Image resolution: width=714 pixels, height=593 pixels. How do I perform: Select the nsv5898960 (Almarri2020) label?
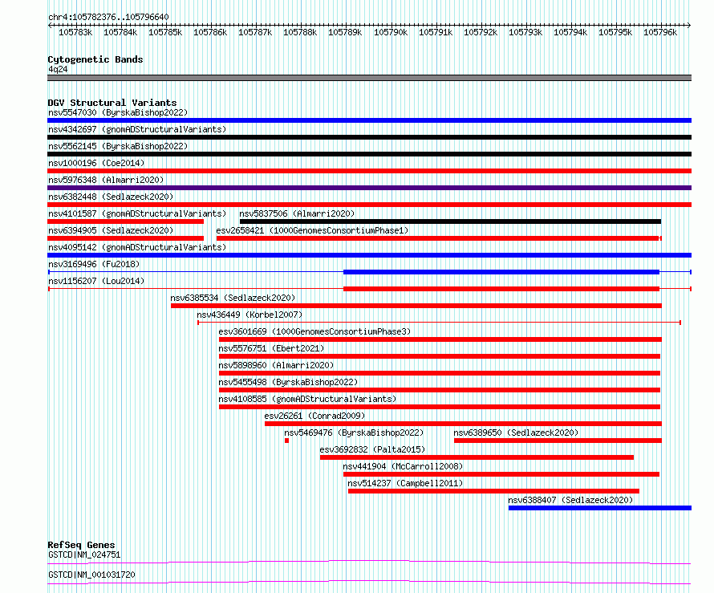point(276,365)
